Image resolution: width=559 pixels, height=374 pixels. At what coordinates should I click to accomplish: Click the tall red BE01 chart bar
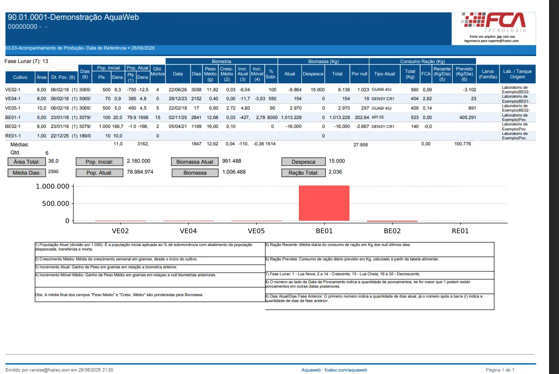point(324,203)
